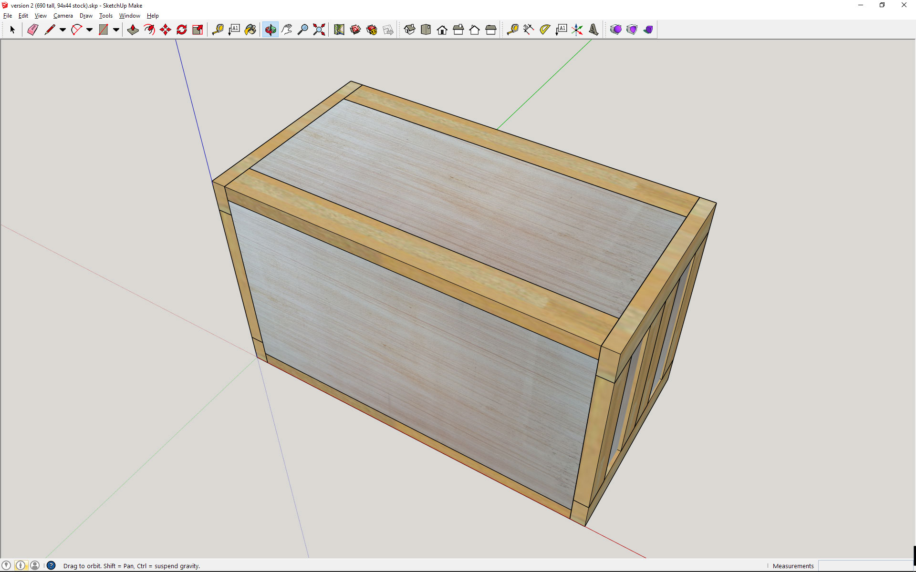This screenshot has width=916, height=572.
Task: Open the Add Location map tool
Action: [339, 30]
